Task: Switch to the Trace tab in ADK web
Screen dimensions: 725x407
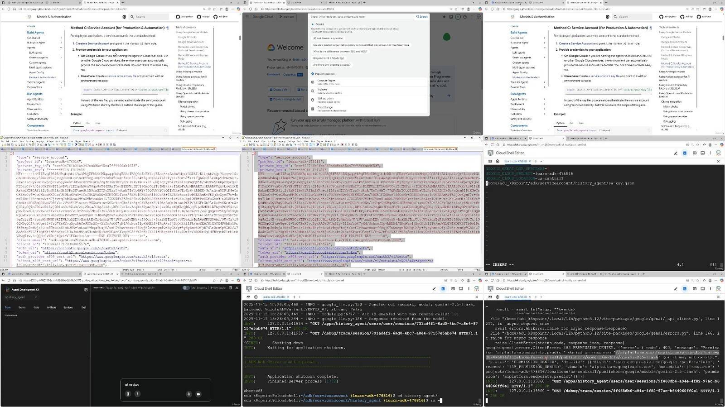Action: tap(8, 307)
